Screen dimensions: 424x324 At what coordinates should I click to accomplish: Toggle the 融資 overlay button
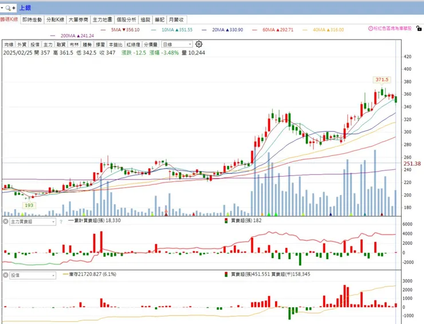coord(61,44)
